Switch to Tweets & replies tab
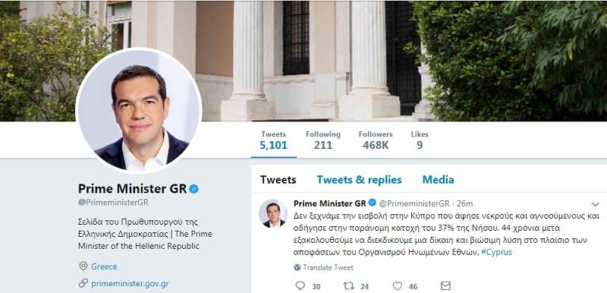This screenshot has width=607, height=293. click(359, 180)
